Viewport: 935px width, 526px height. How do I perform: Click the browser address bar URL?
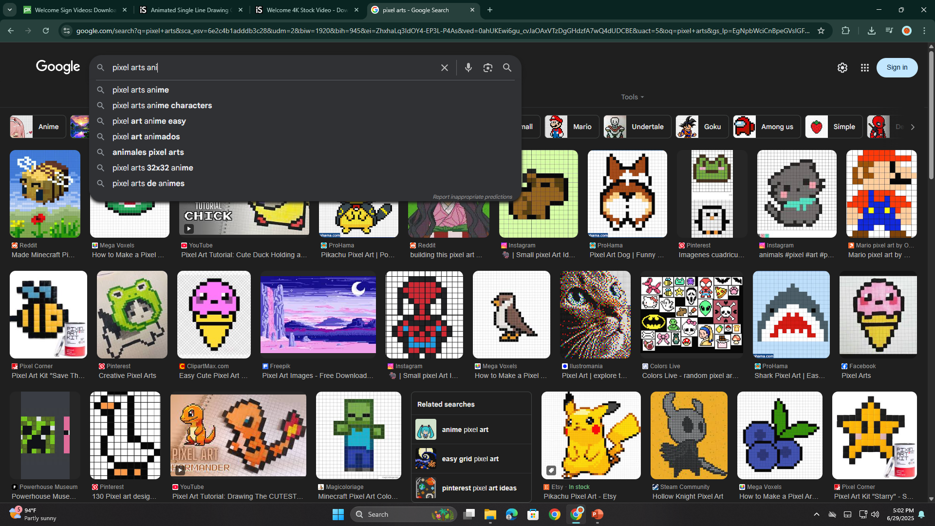pos(443,31)
